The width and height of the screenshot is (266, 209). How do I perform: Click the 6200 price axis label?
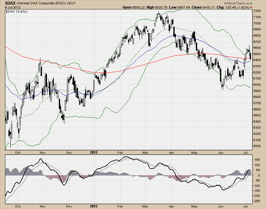pyautogui.click(x=257, y=73)
